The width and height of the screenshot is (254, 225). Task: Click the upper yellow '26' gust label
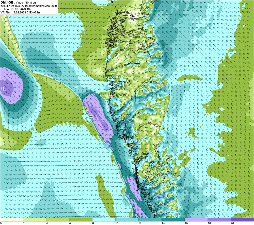[x=86, y=109]
